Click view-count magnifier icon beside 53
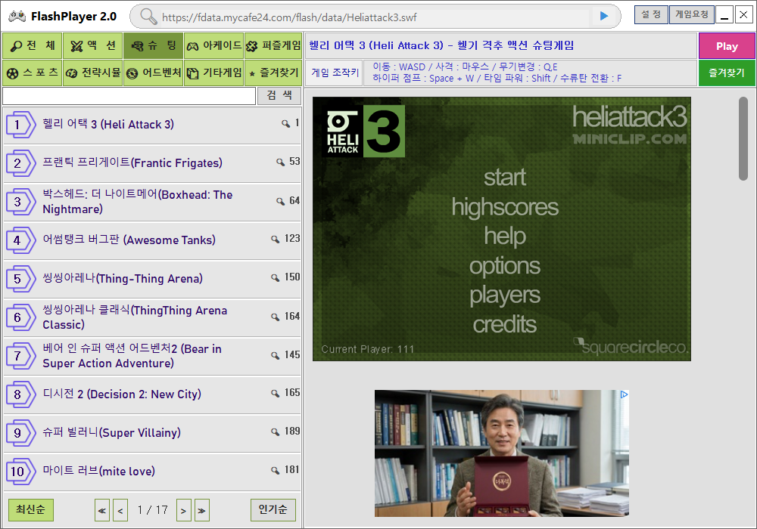Viewport: 757px width, 529px height. coord(280,162)
